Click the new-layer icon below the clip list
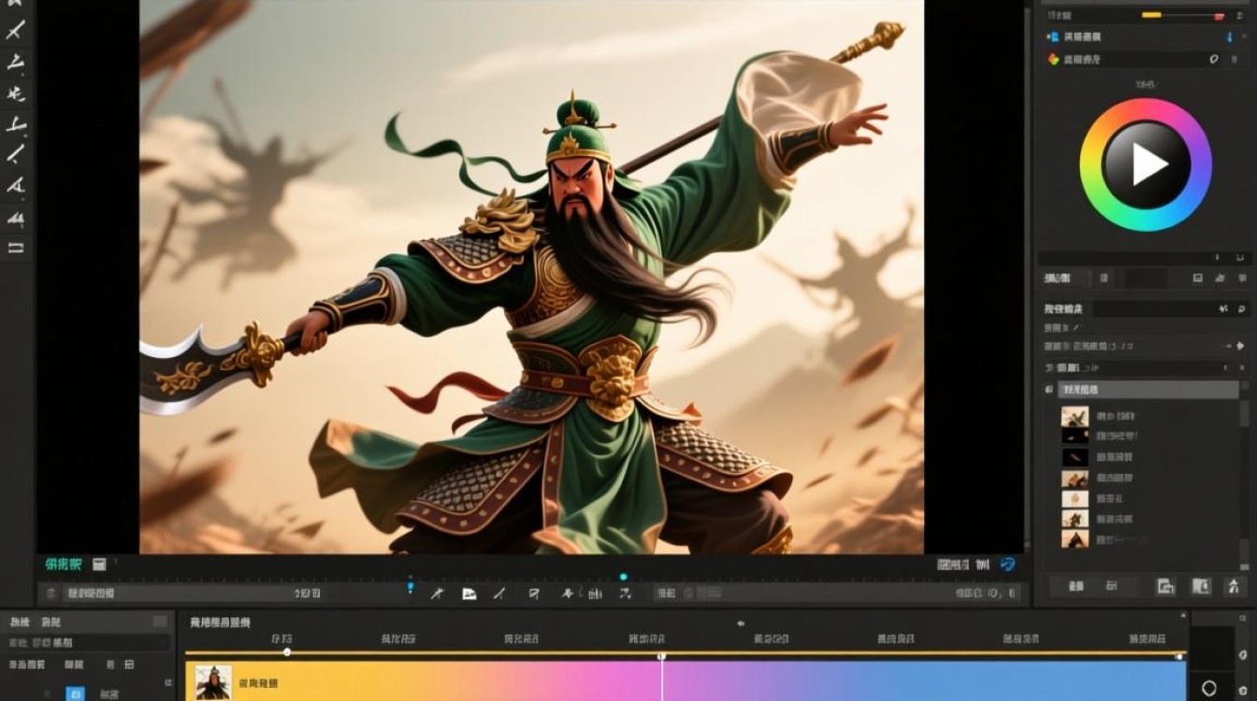The image size is (1257, 701). tap(1165, 586)
